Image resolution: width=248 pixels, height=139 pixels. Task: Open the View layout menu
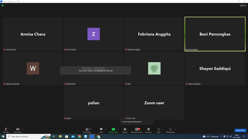pos(243,5)
